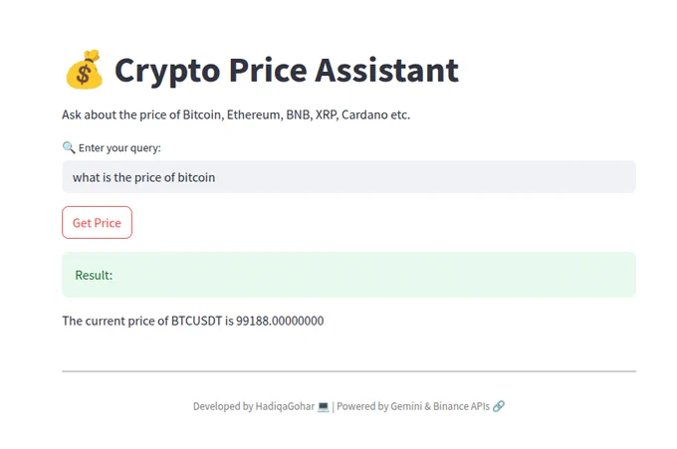Click the magnifying glass icon near query label

[69, 147]
